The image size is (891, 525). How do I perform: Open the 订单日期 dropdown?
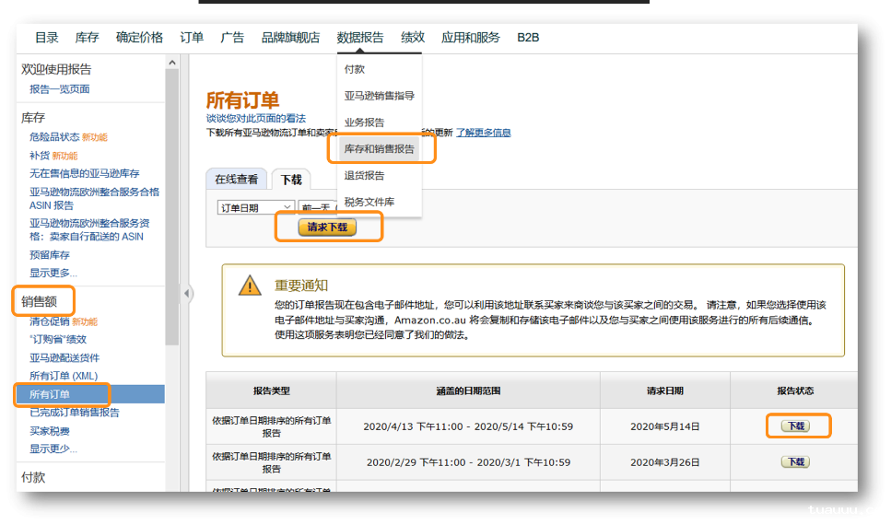(256, 207)
